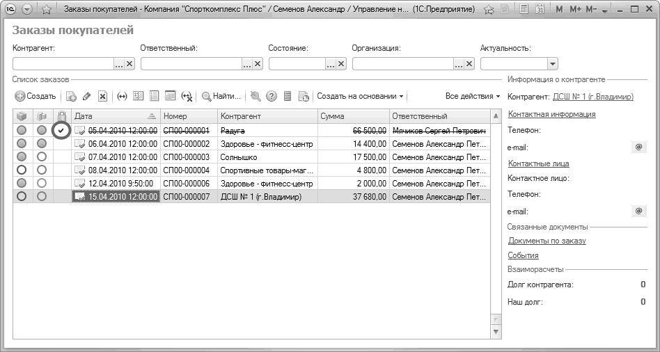Screen dimensions: 660x352
Task: Add page to favorites from the title bar star
Action: (x=489, y=9)
